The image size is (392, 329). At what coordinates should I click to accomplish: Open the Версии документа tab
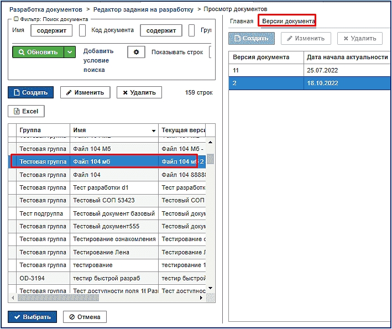tap(288, 21)
